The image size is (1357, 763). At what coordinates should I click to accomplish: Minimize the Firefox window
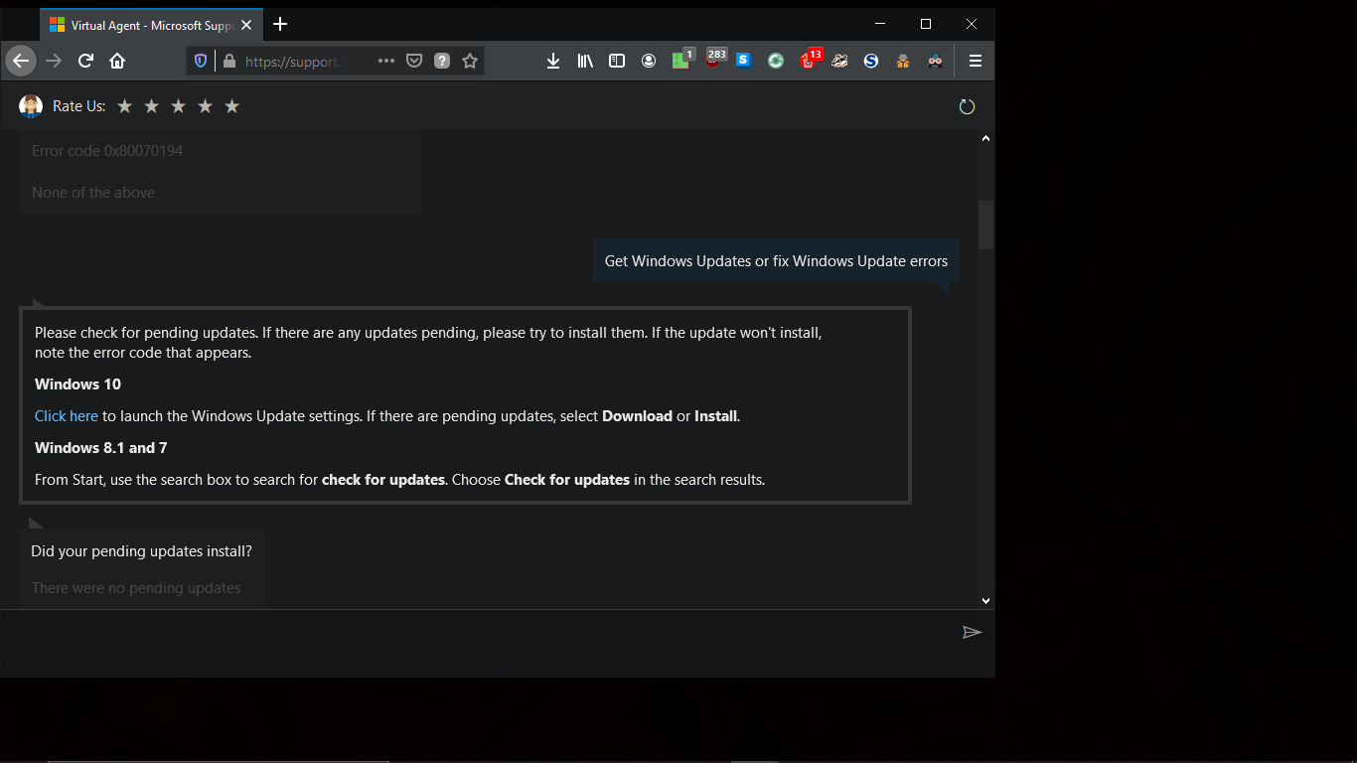[880, 24]
